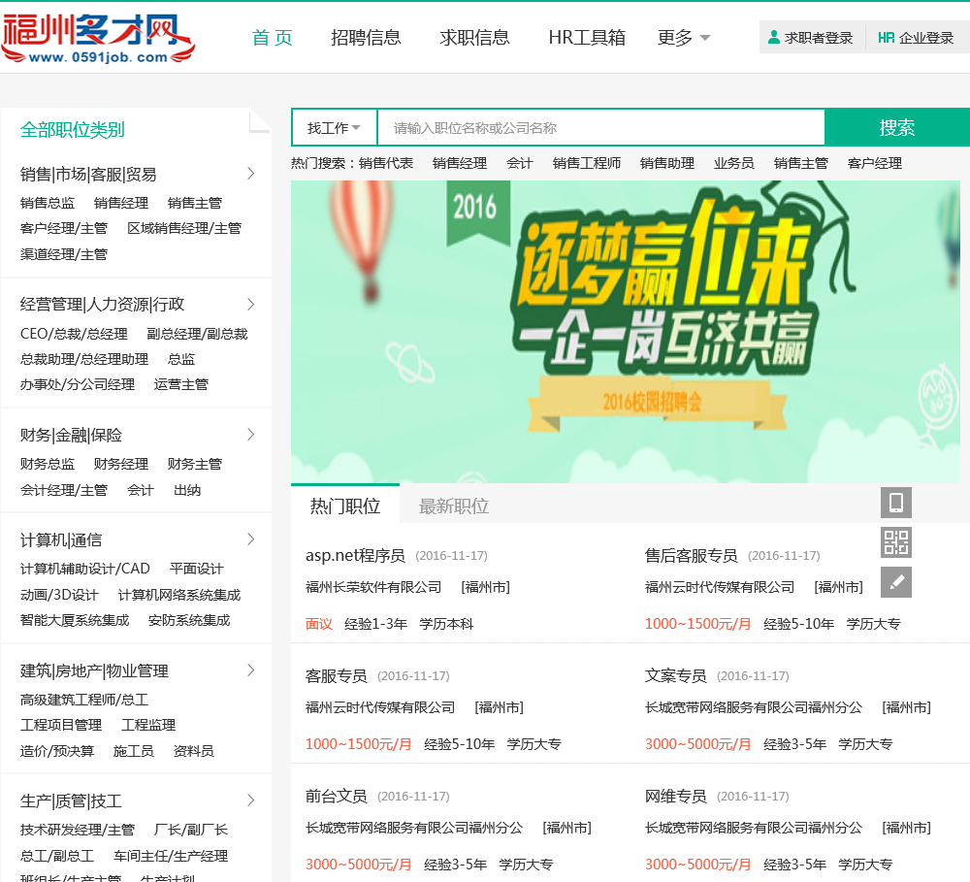The height and width of the screenshot is (882, 970).
Task: Open the 财务|金融|保险 category heading
Action: pyautogui.click(x=71, y=435)
